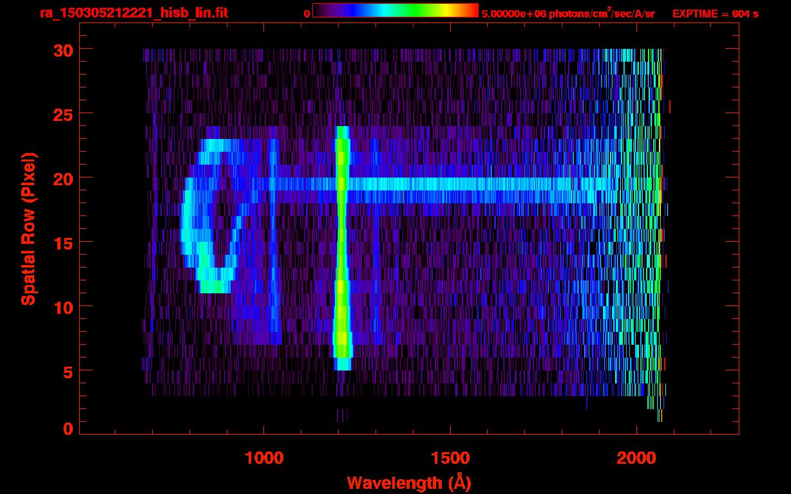Image resolution: width=791 pixels, height=494 pixels.
Task: Click the Spatial Row (Pixel) axis label
Action: click(28, 228)
